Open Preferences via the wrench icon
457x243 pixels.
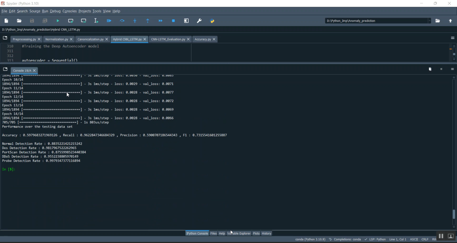coord(199,21)
